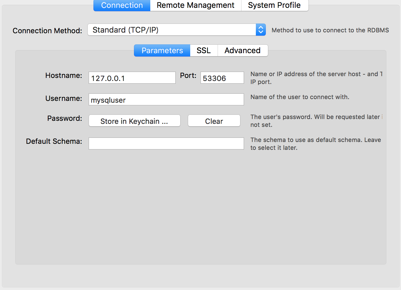Click the Store in Keychain button
Viewport: 401px width, 290px height.
(134, 121)
